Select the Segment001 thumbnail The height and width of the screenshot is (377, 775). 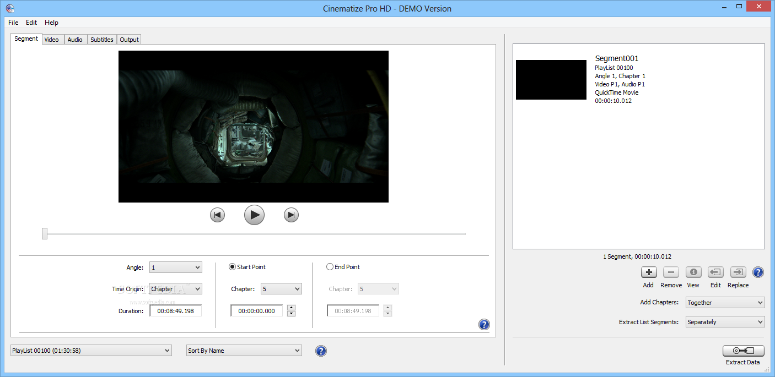551,80
